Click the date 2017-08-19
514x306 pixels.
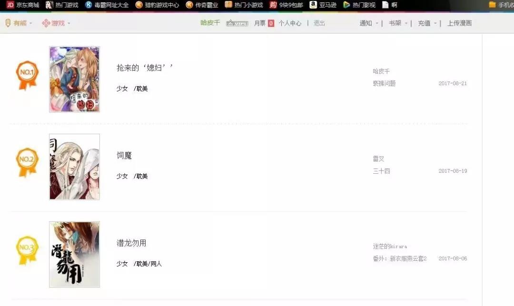coord(453,171)
